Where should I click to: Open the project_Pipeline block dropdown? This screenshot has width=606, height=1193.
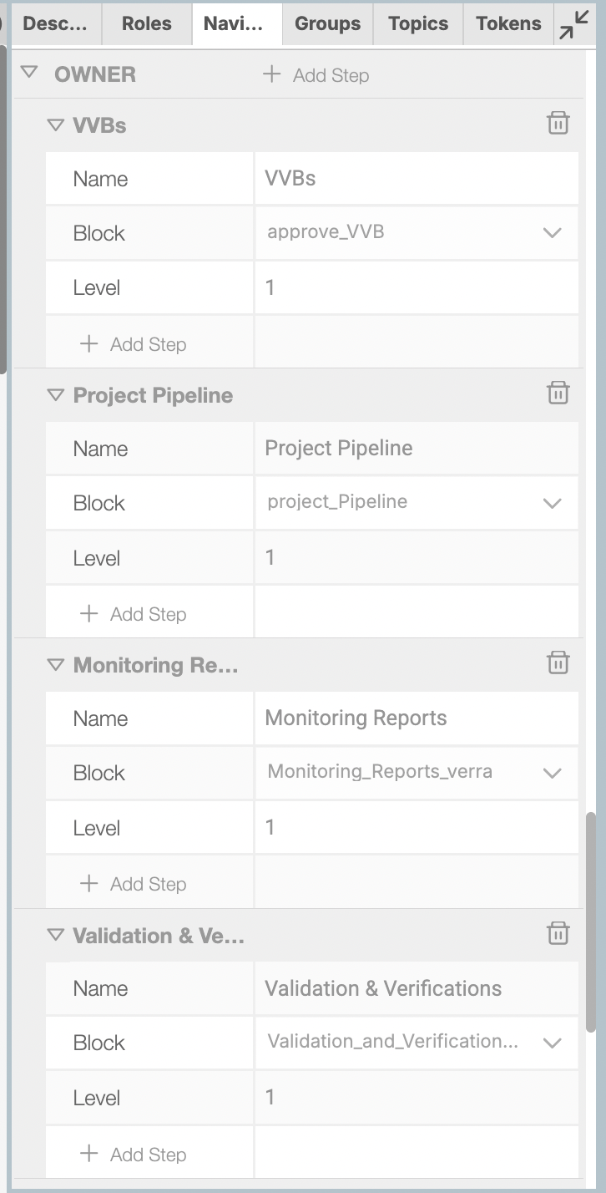point(416,502)
